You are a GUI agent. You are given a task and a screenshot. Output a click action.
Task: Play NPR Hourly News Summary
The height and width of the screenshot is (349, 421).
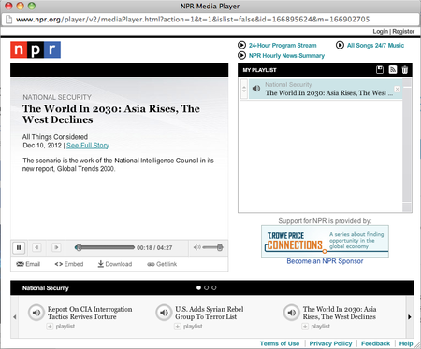pos(286,56)
